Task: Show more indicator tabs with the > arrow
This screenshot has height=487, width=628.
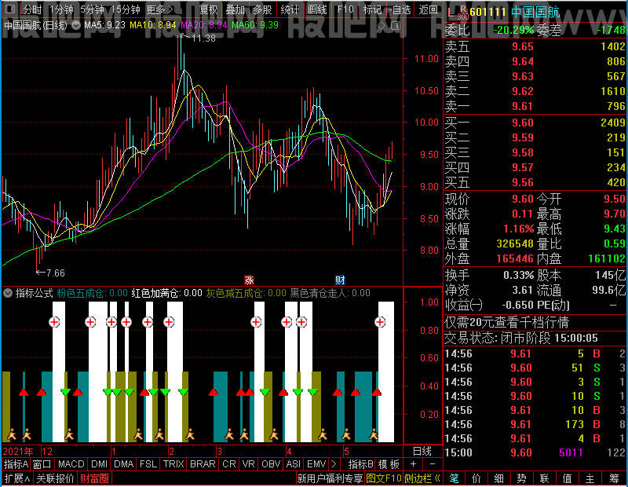Action: tap(334, 464)
